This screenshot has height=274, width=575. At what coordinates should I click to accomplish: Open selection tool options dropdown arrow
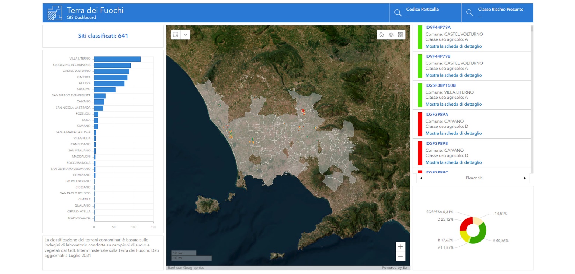185,35
